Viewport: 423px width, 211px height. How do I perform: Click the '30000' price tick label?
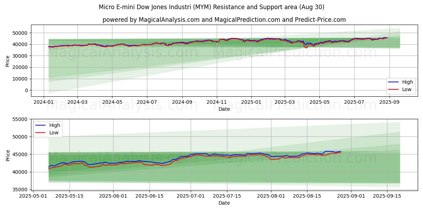click(21, 56)
